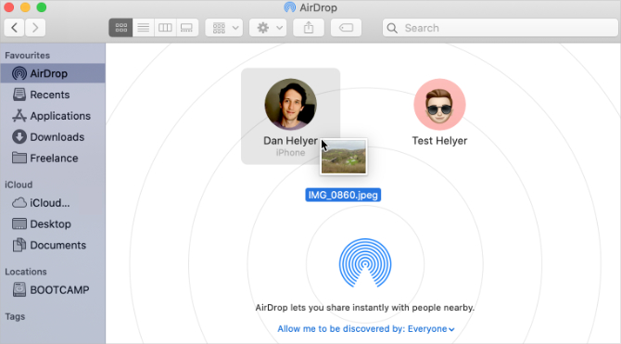The width and height of the screenshot is (621, 344).
Task: Click the Downloads arrow icon
Action: pyautogui.click(x=19, y=137)
